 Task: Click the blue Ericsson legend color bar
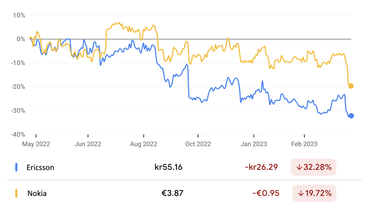point(16,167)
